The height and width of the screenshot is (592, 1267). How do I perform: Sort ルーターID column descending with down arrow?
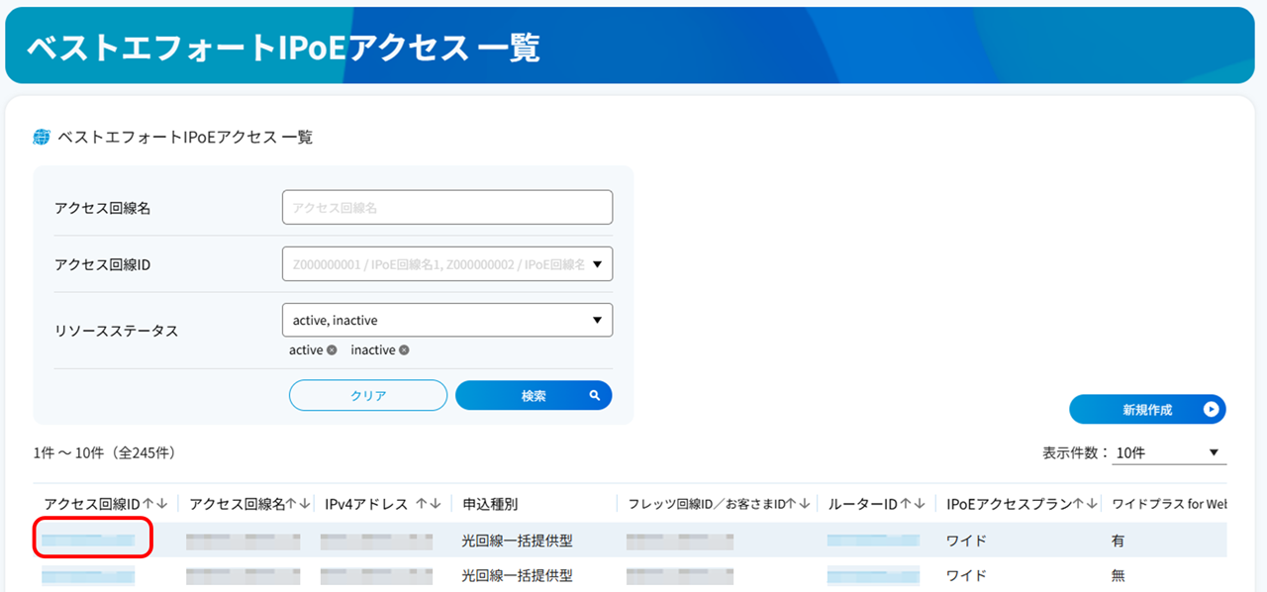coord(920,504)
